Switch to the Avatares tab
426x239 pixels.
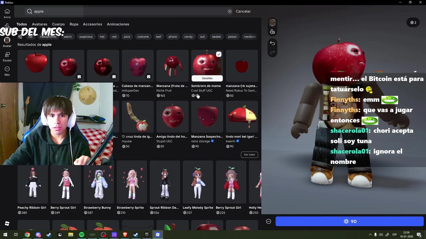(40, 24)
